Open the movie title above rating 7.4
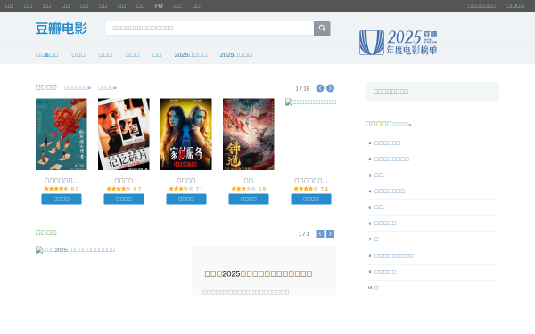The height and width of the screenshot is (334, 535). point(311,181)
